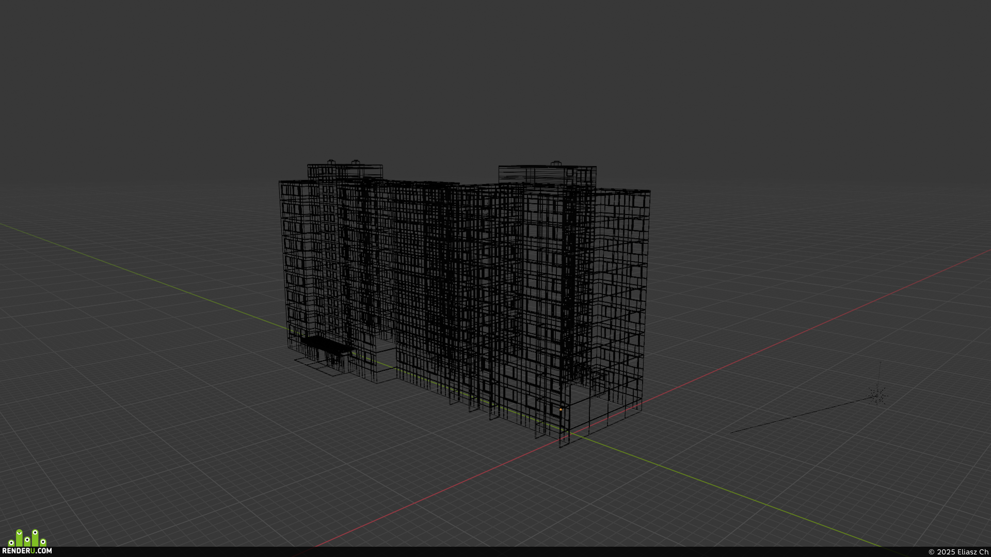Open the RENDERU.COM watermark link

27,551
